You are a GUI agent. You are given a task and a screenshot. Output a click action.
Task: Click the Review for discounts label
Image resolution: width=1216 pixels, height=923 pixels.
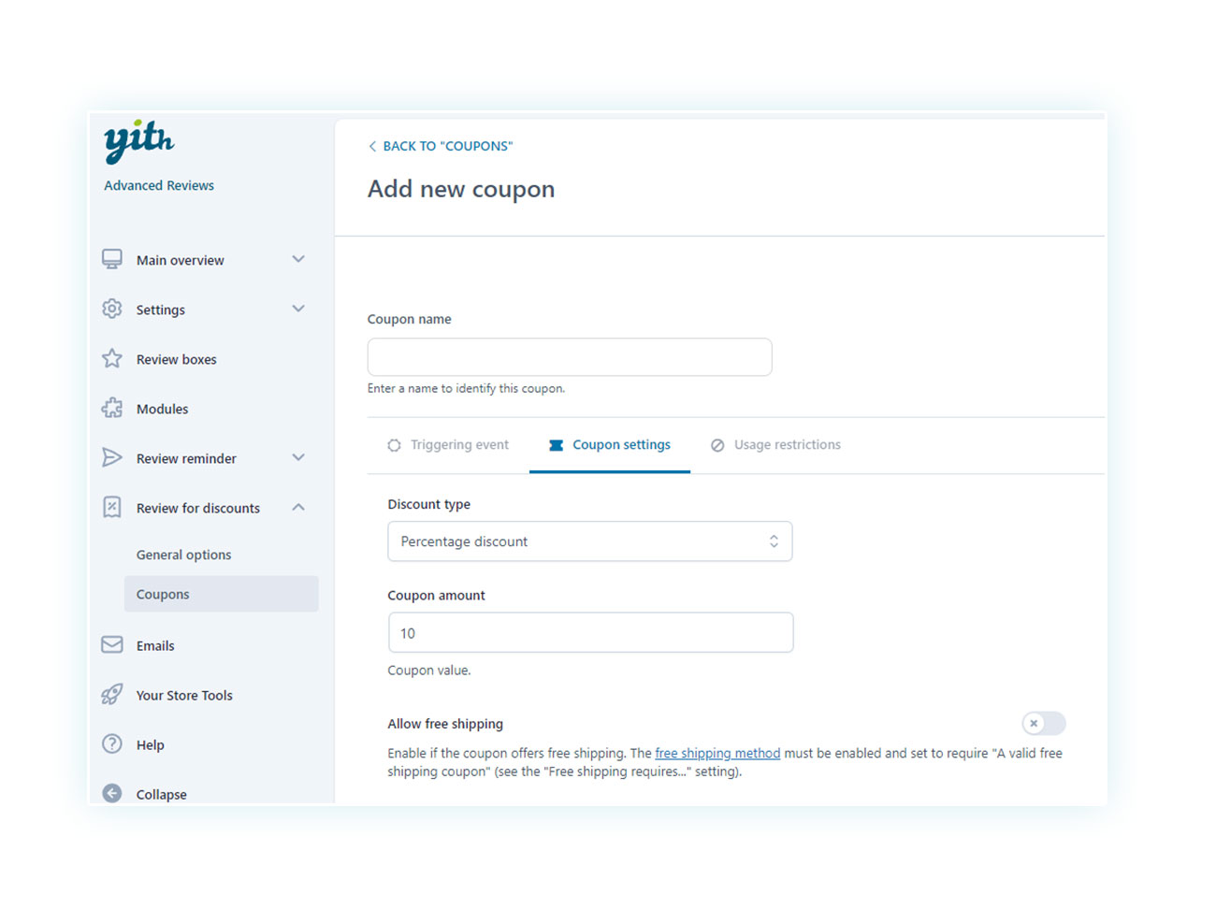[x=198, y=508]
